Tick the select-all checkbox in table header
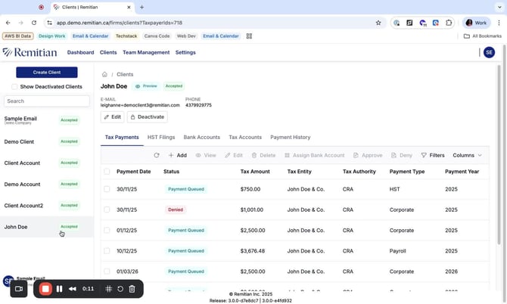 click(x=107, y=172)
